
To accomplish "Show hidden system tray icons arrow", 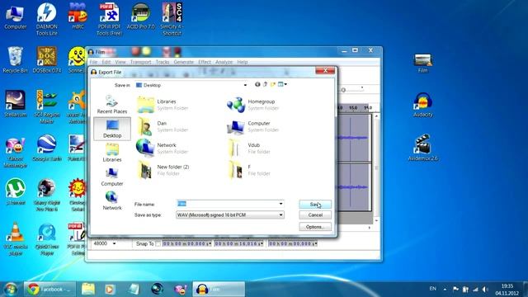I will [x=445, y=290].
